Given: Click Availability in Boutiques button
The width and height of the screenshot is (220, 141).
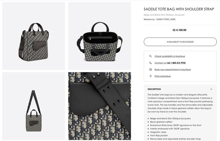Looking at the screenshot, I should [180, 42].
